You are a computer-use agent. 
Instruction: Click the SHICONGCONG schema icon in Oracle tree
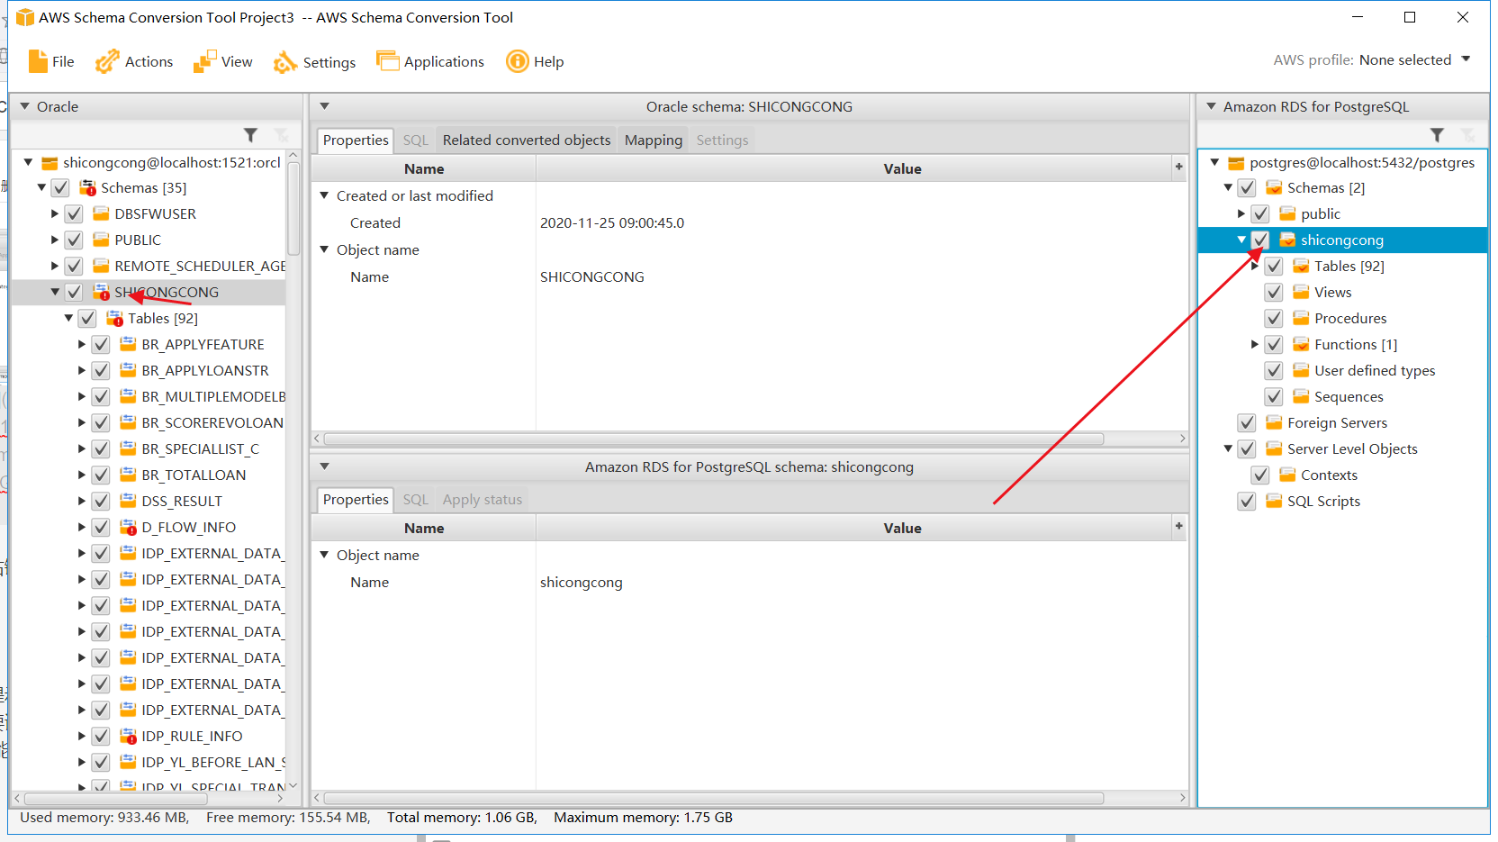click(x=101, y=293)
